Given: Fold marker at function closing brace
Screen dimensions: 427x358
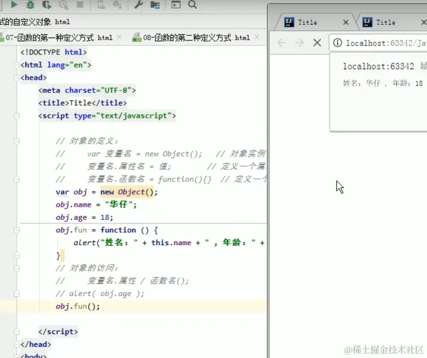Looking at the screenshot, I should click(16, 255).
